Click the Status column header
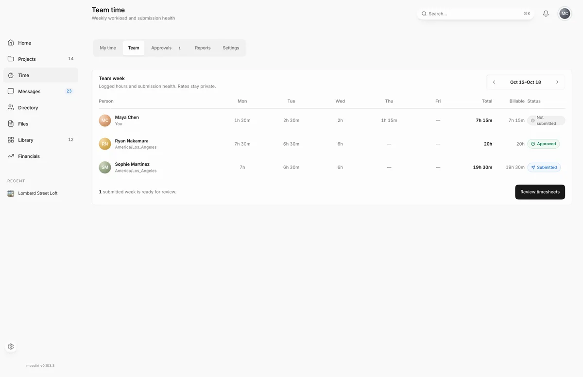Viewport: 583px width, 377px height. click(x=534, y=101)
